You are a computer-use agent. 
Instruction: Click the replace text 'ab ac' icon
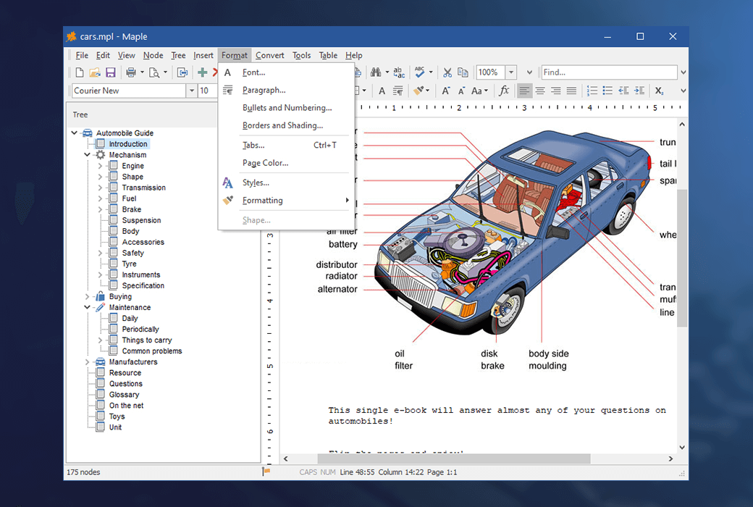(399, 72)
